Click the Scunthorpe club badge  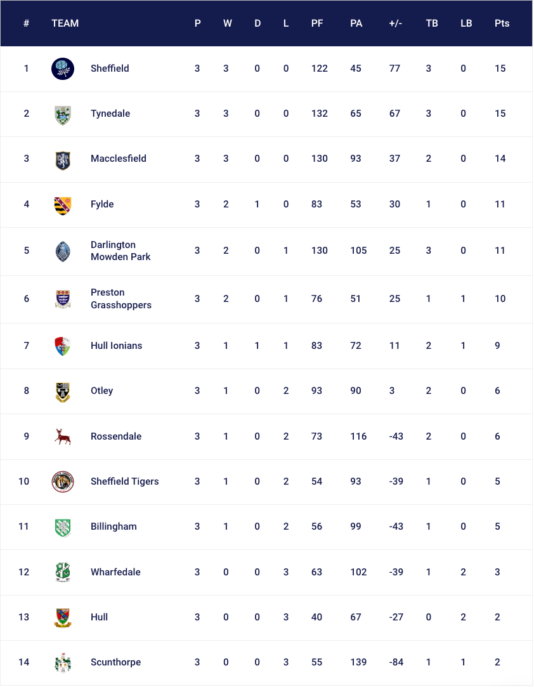pyautogui.click(x=63, y=663)
